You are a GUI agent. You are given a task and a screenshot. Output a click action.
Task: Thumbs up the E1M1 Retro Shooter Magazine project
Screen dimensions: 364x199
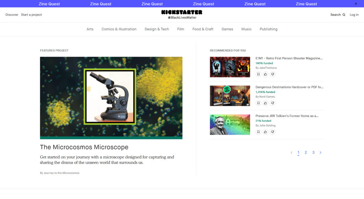[x=265, y=74]
